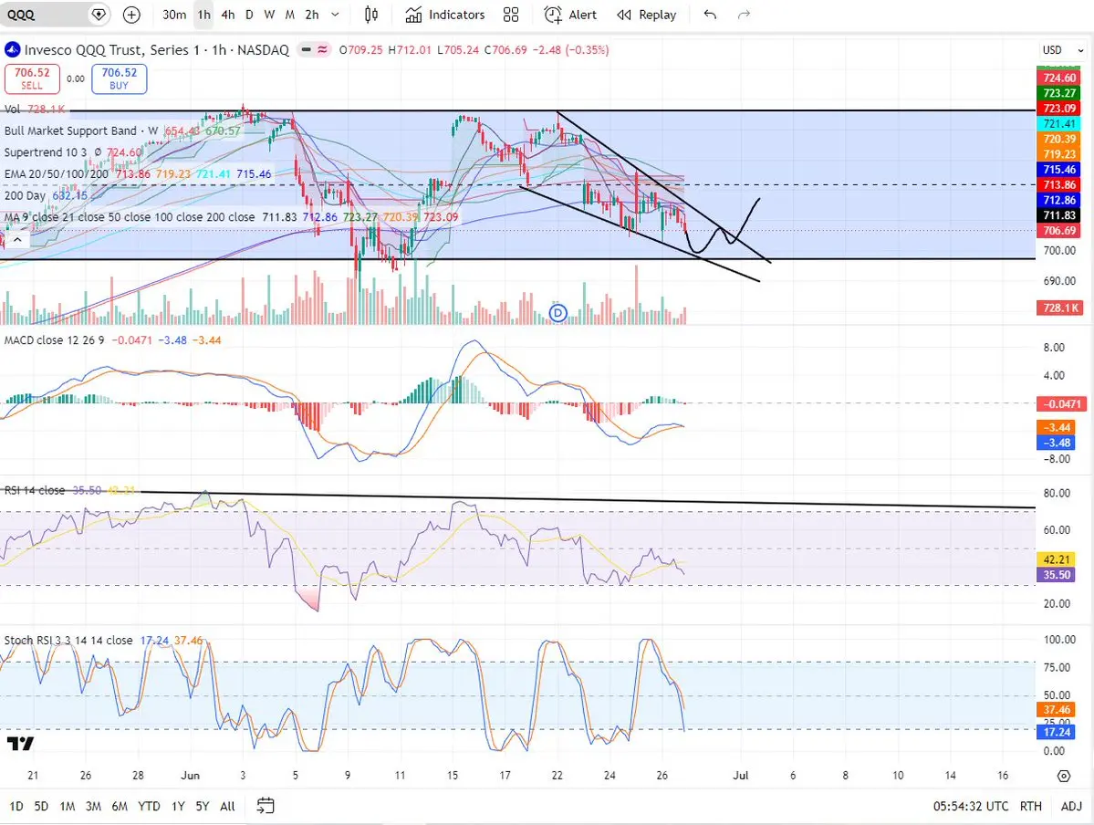Screen dimensions: 1094x825
Task: Set date range to All
Action: coord(227,806)
